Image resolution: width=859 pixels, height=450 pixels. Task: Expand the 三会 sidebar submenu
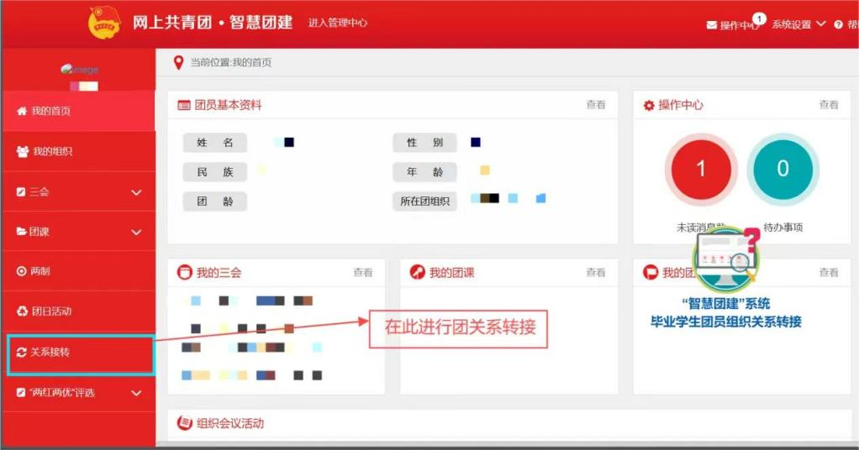coord(137,192)
